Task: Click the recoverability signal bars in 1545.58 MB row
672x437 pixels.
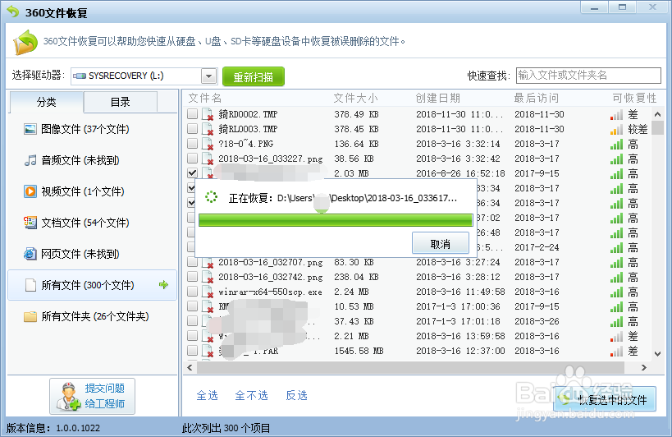Action: click(617, 352)
